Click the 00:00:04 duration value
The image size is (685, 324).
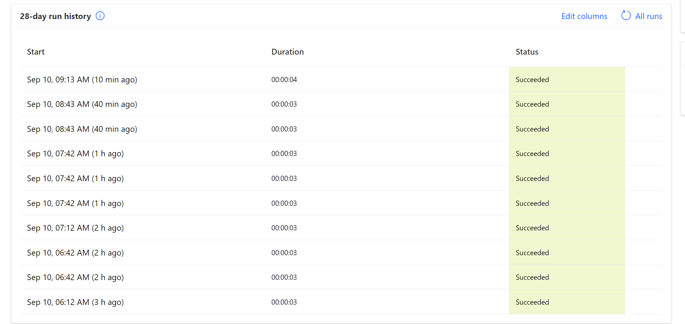click(x=284, y=80)
